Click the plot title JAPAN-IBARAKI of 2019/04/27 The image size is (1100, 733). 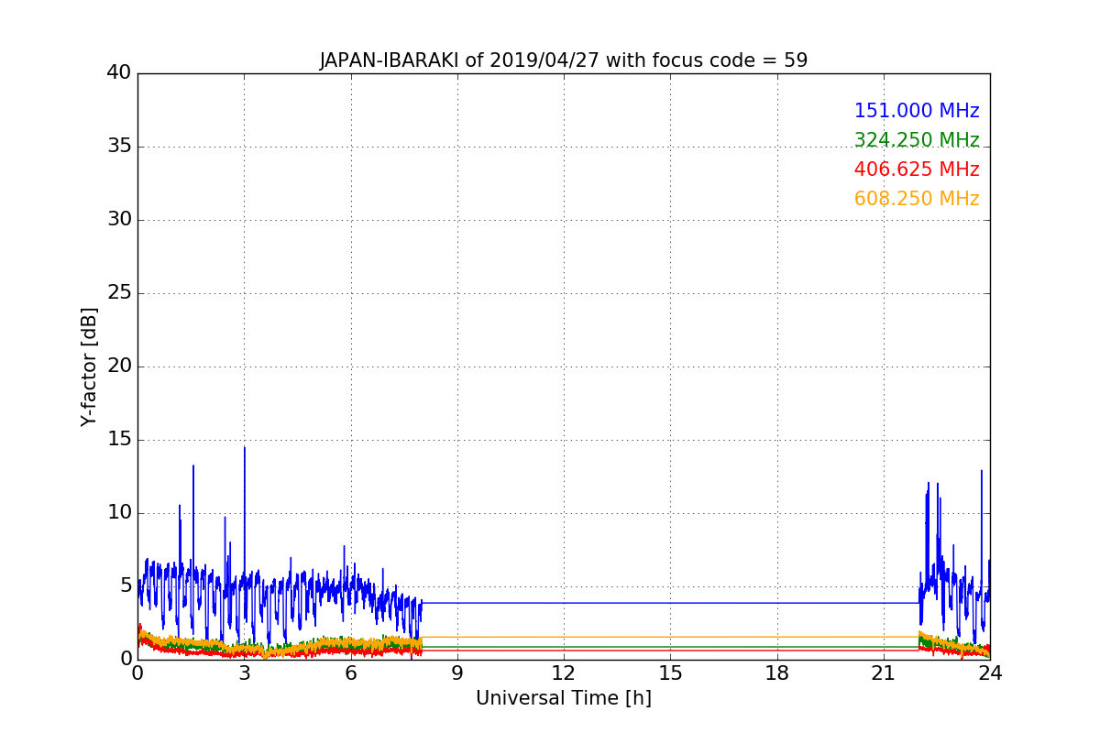click(563, 60)
